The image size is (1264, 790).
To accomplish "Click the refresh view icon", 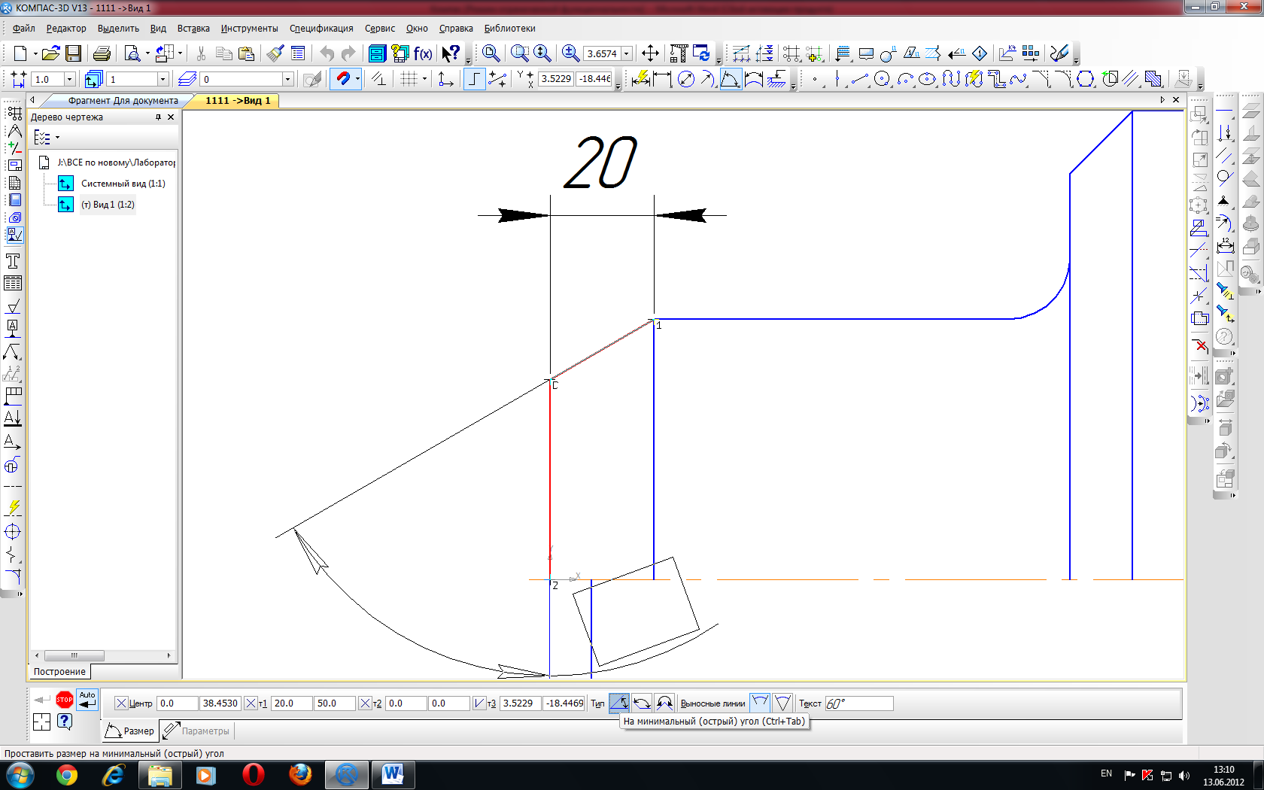I will coord(701,53).
